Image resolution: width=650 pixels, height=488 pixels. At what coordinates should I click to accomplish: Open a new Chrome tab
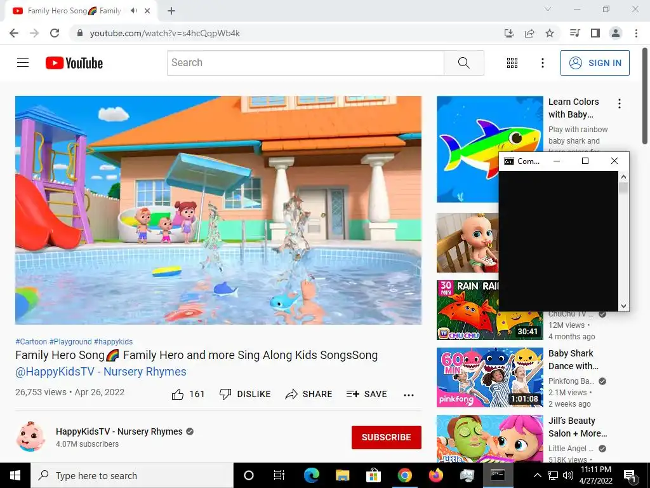[171, 11]
